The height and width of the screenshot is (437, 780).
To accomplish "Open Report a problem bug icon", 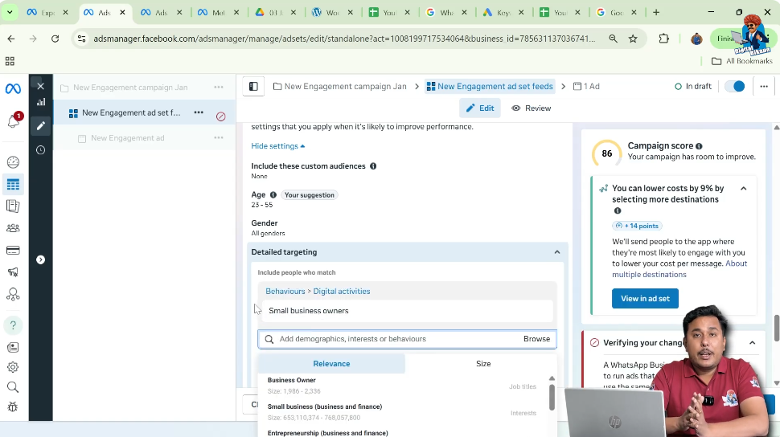I will pos(13,406).
